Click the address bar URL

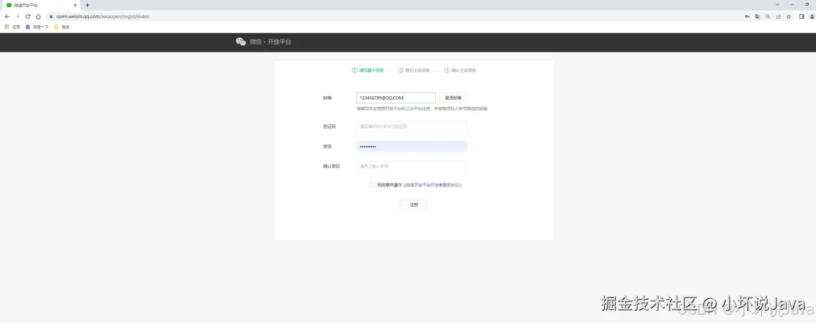point(103,16)
